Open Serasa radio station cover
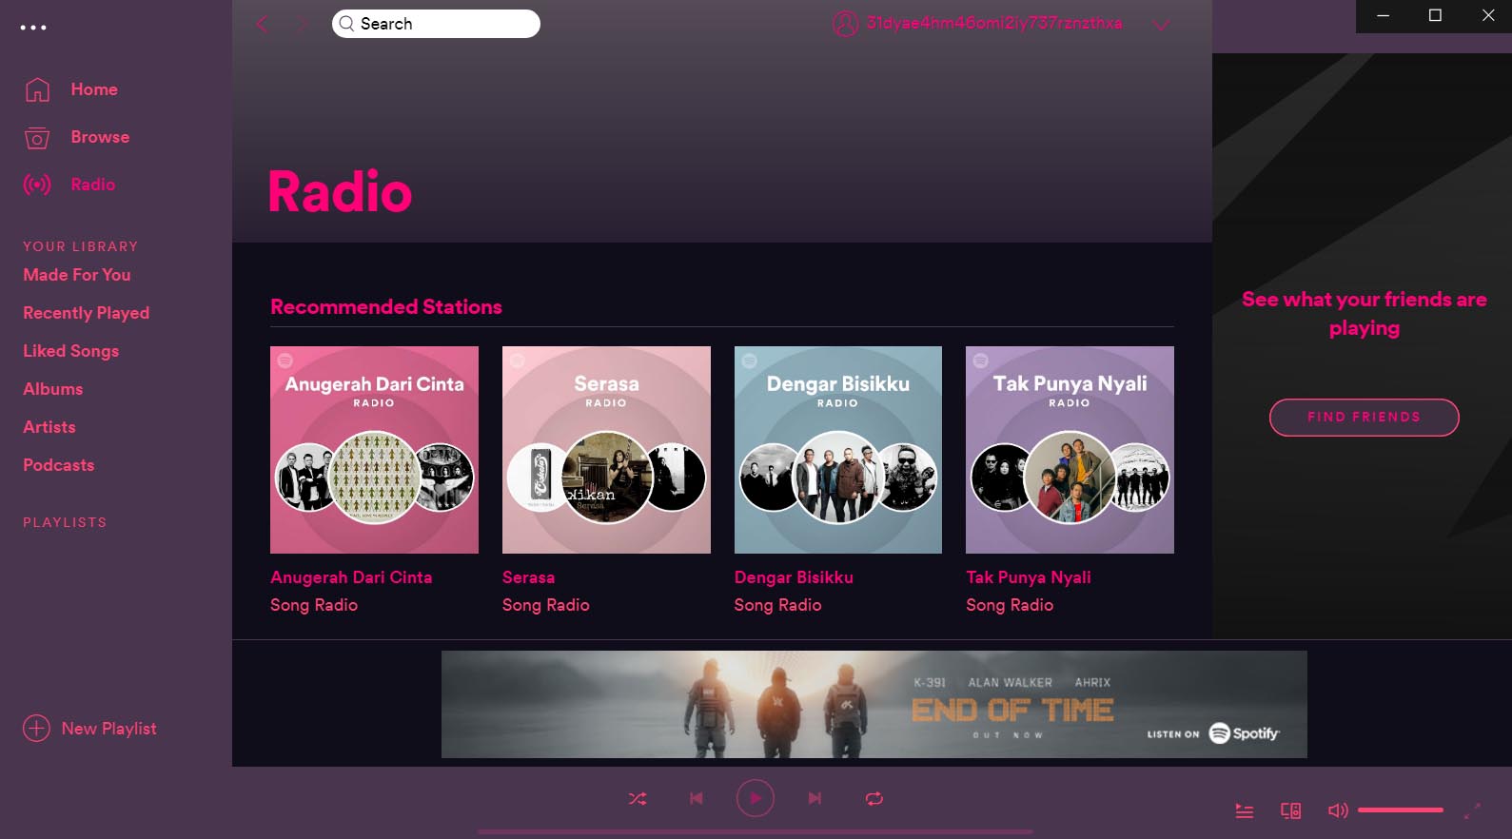 click(606, 450)
